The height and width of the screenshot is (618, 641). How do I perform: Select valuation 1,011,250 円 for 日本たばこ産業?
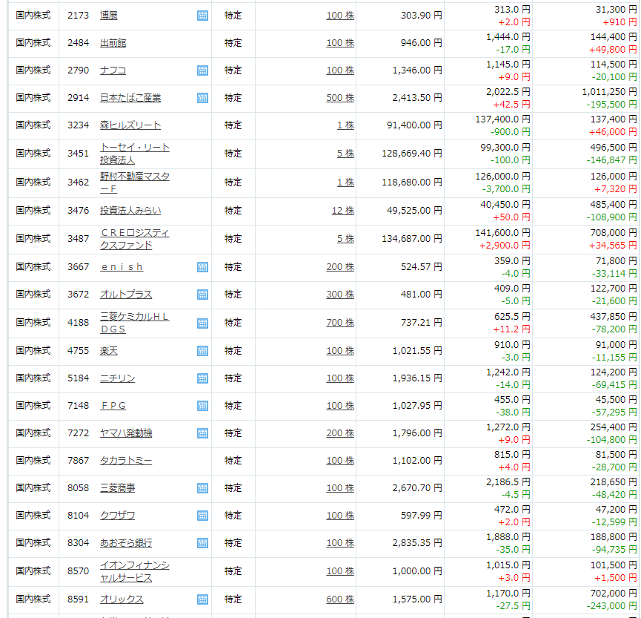point(609,92)
